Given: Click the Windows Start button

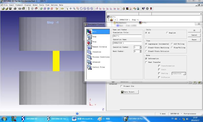Looking at the screenshot, I should coord(4,119).
